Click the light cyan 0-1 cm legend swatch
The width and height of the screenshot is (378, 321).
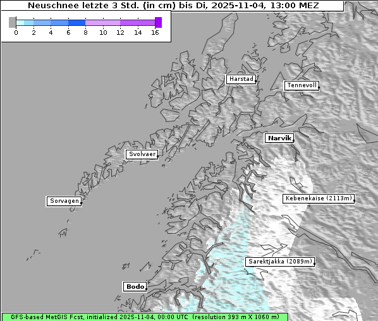click(x=20, y=23)
